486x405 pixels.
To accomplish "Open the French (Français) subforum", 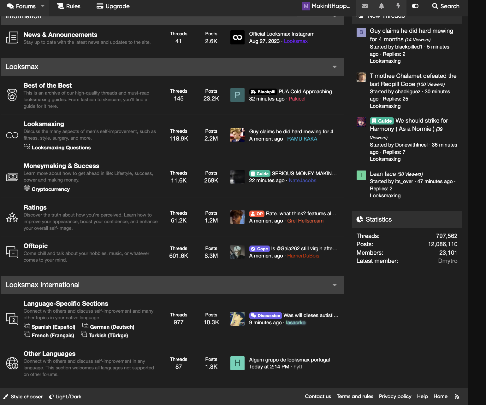I will click(53, 335).
